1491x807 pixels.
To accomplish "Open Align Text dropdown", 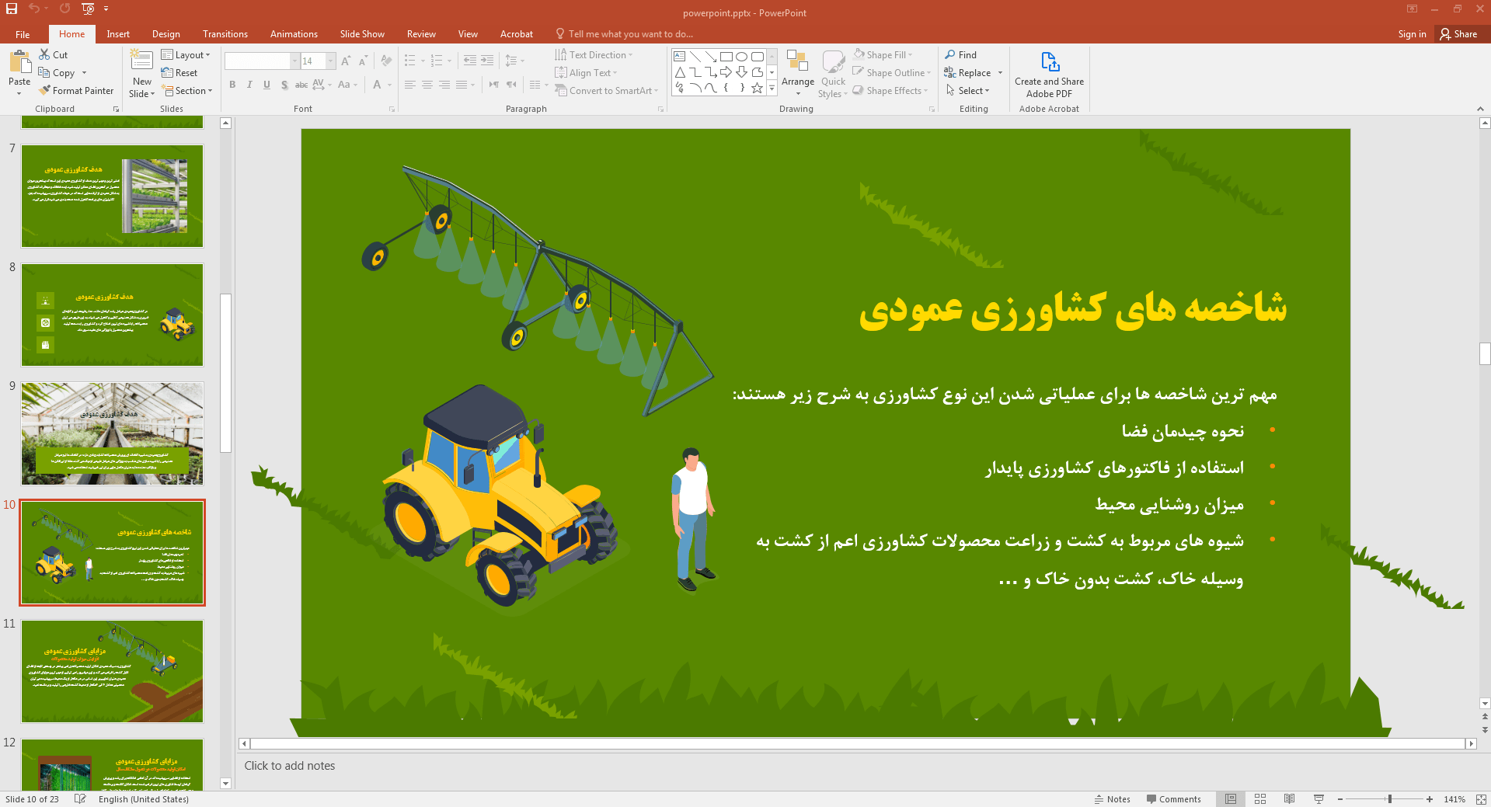I will (x=587, y=73).
